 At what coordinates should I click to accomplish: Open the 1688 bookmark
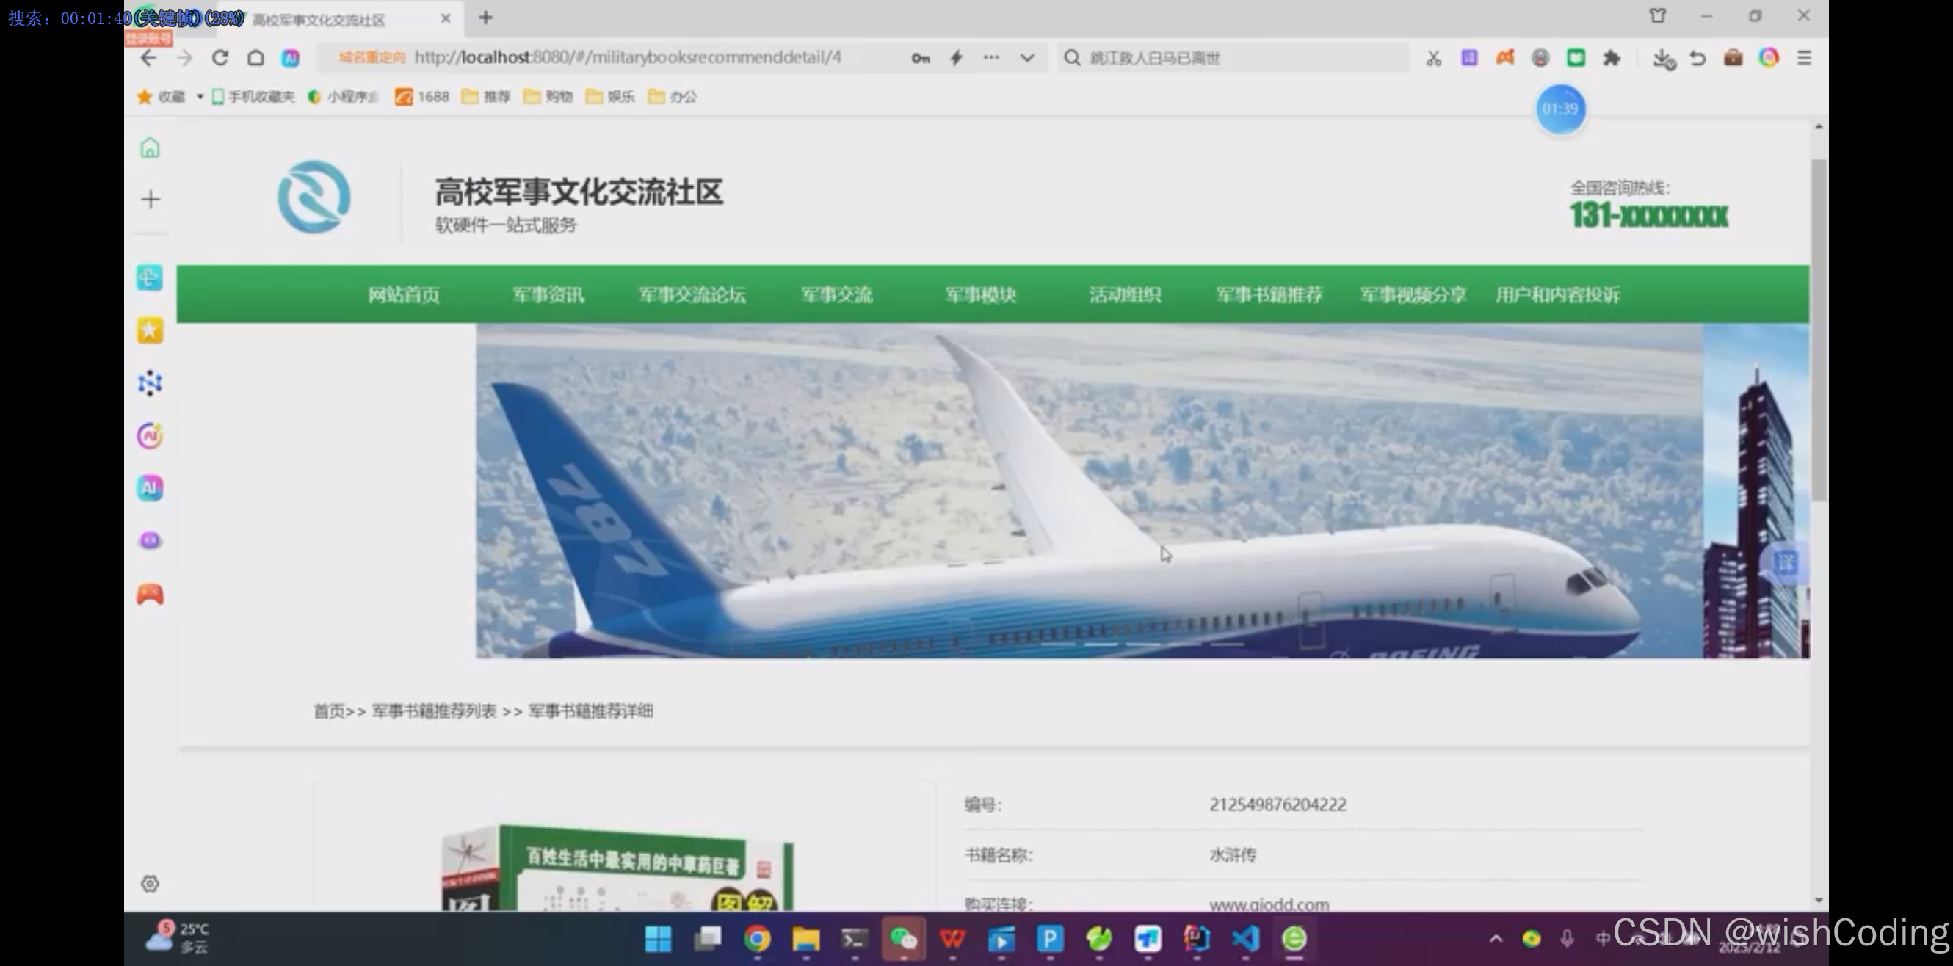(x=422, y=96)
